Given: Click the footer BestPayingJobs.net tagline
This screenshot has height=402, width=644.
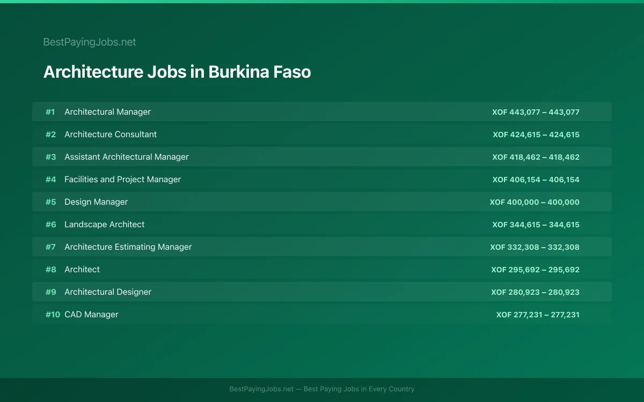Looking at the screenshot, I should tap(322, 389).
